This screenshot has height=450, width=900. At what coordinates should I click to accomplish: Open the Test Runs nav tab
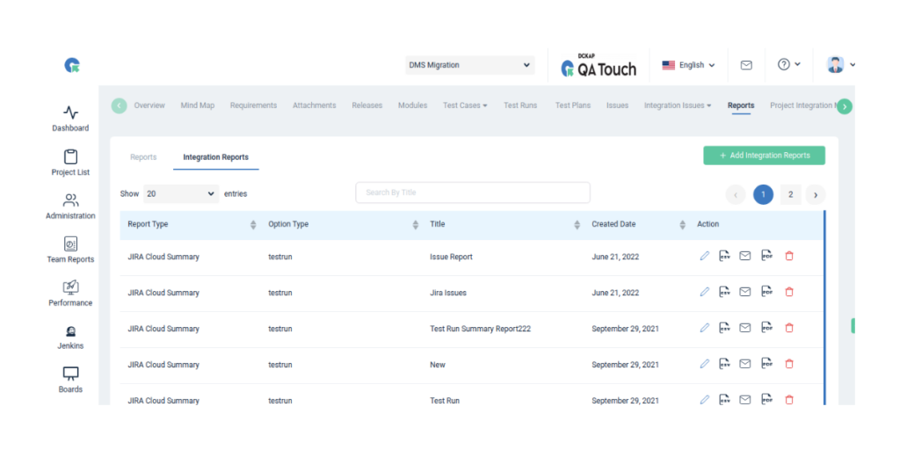coord(520,105)
